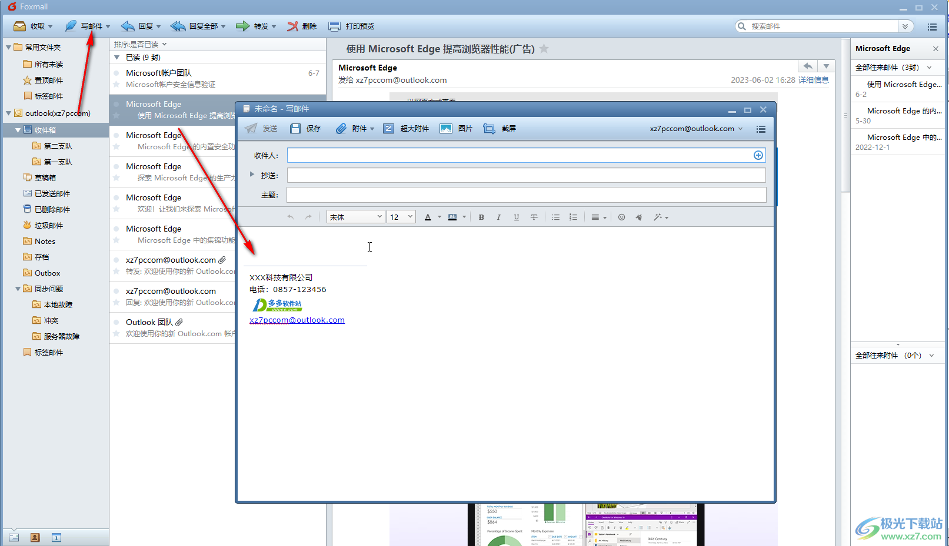
Task: Expand search options arrow
Action: pos(905,26)
